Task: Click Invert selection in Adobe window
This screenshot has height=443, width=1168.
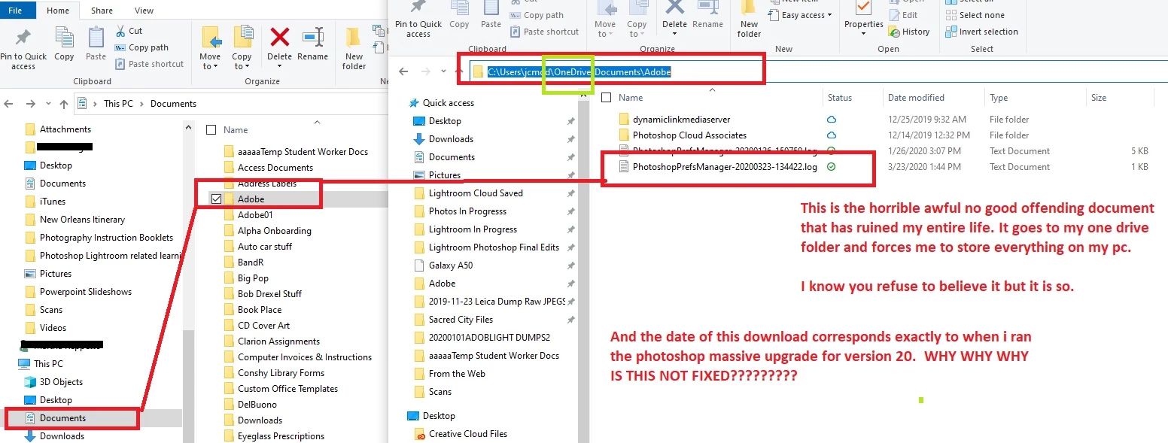Action: pyautogui.click(x=981, y=32)
